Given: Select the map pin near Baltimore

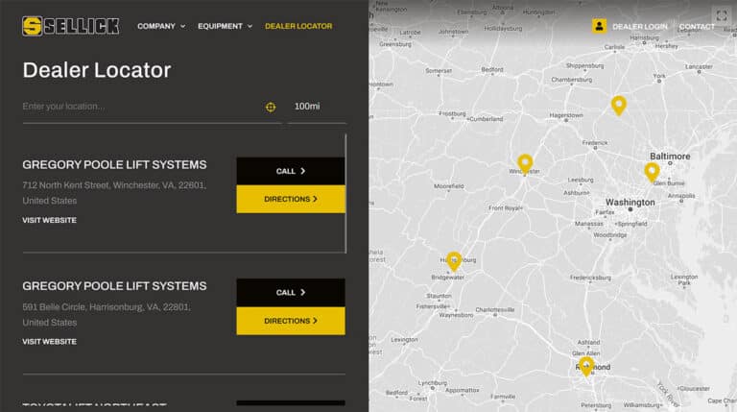Looking at the screenshot, I should coord(652,172).
